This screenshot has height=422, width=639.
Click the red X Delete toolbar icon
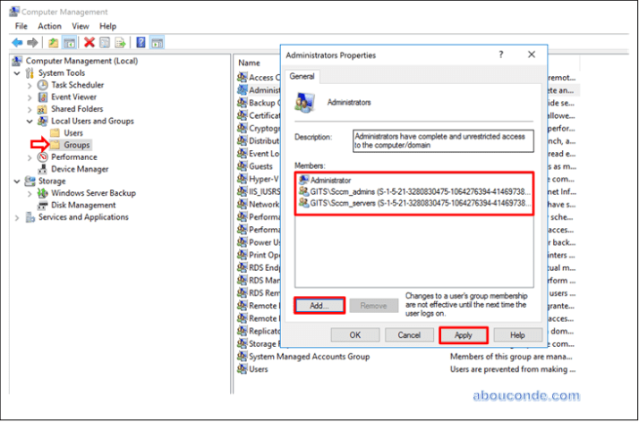pyautogui.click(x=89, y=42)
